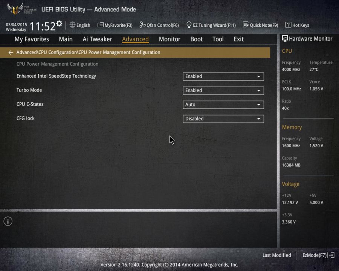This screenshot has height=271, width=339.
Task: Click the Qfan Control fan icon
Action: (x=142, y=25)
